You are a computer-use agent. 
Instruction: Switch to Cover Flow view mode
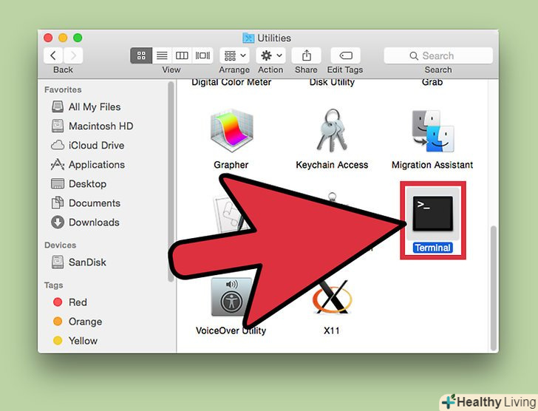pyautogui.click(x=202, y=55)
